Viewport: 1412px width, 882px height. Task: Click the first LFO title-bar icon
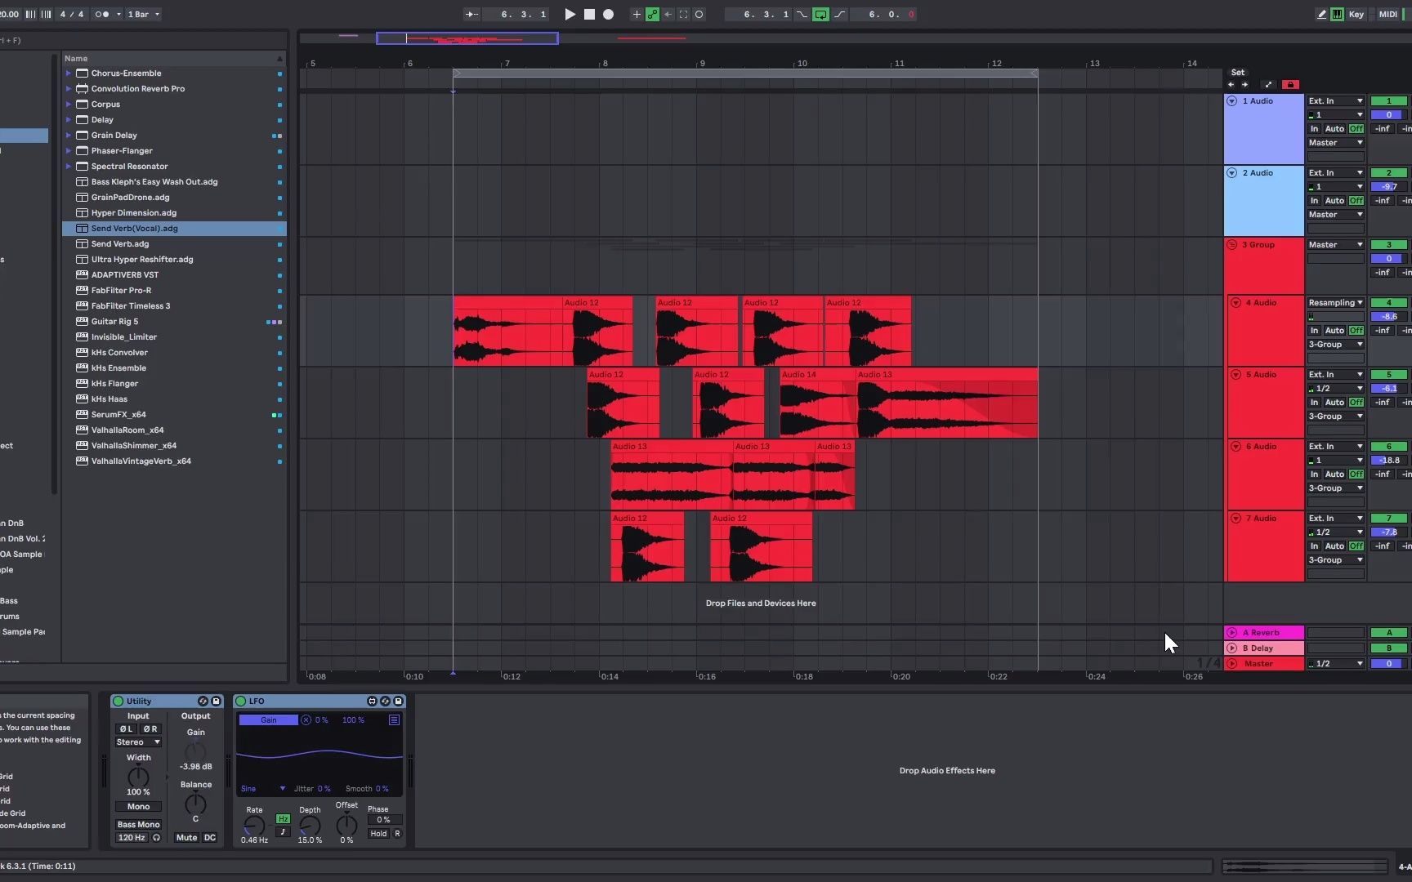pyautogui.click(x=372, y=701)
